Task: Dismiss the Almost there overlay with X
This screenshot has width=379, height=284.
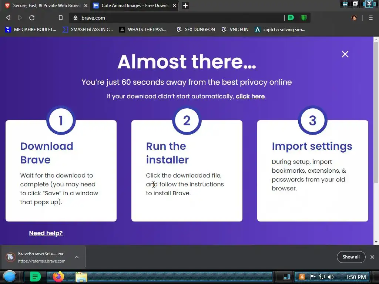Action: click(x=345, y=54)
